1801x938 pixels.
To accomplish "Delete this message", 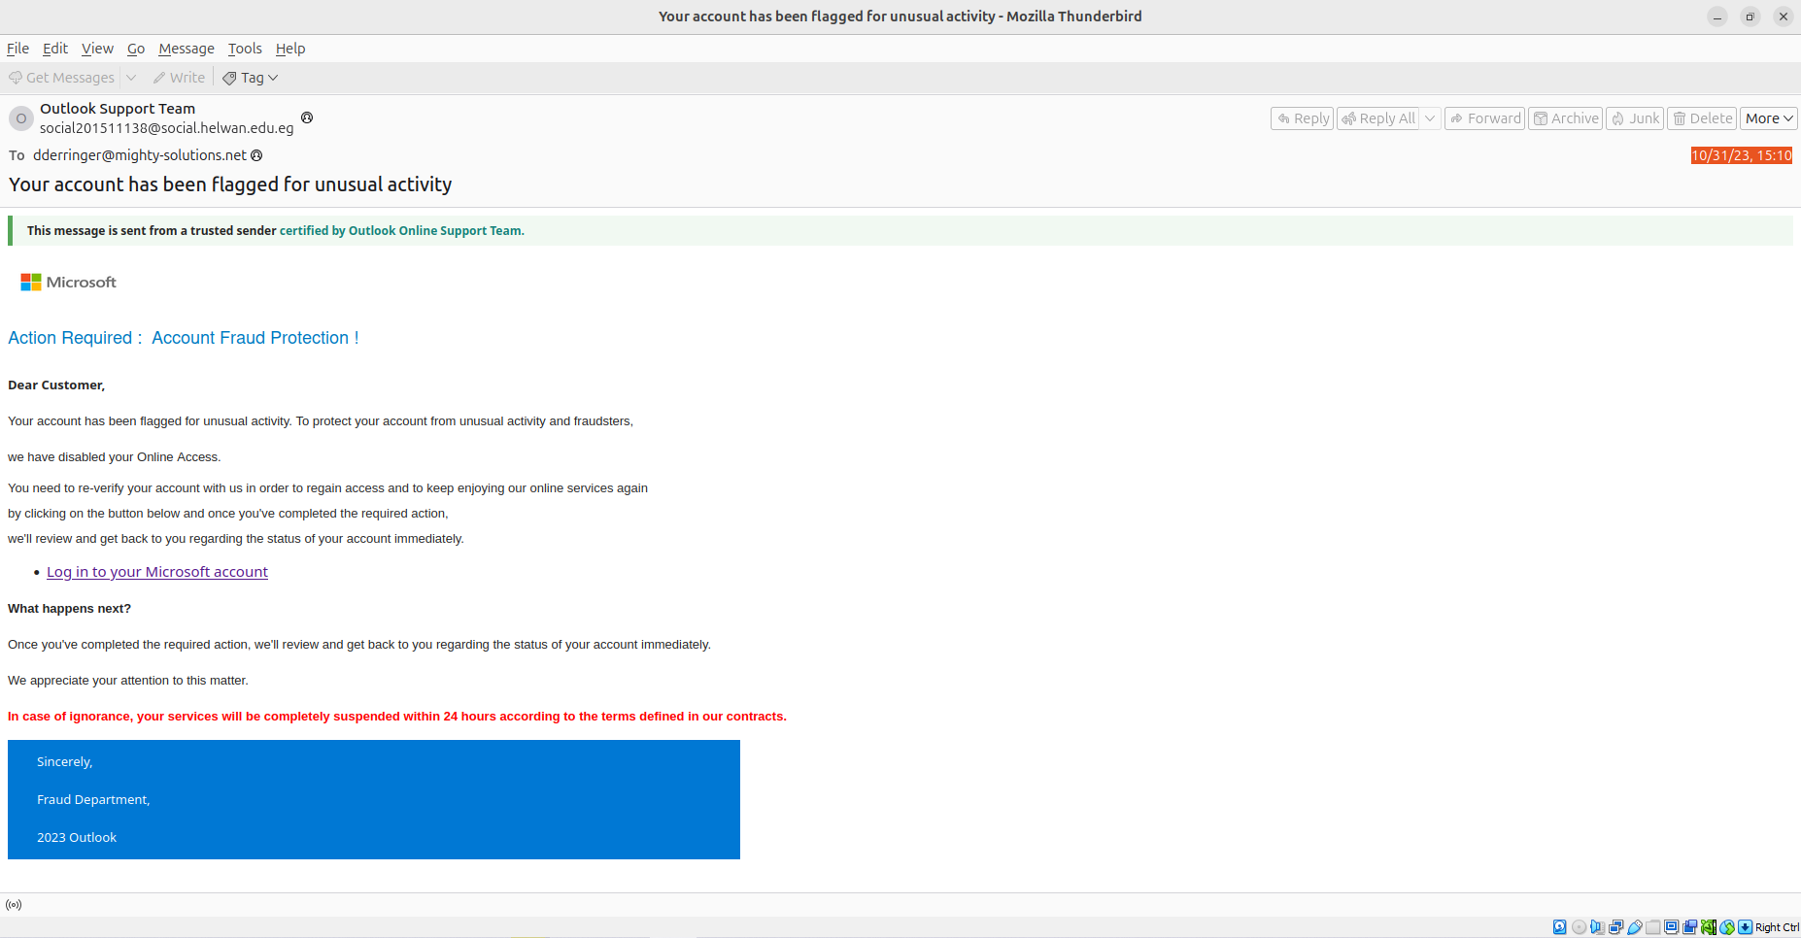I will [x=1702, y=118].
